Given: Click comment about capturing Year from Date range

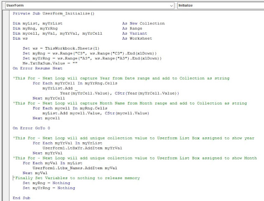Looking at the screenshot, I should pos(121,78).
